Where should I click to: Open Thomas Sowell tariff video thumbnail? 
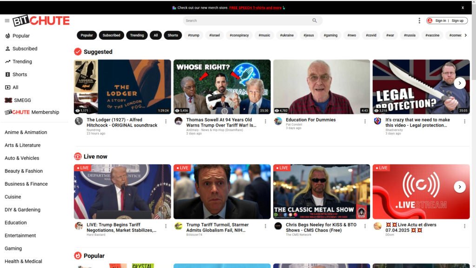pyautogui.click(x=222, y=87)
